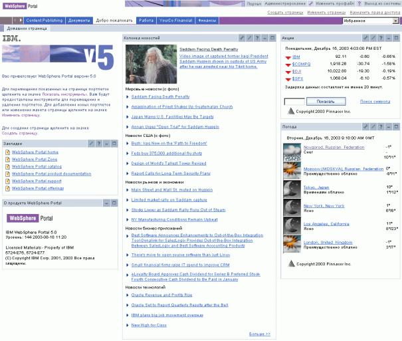Open the Избранное dropdown
The height and width of the screenshot is (341, 402).
(x=395, y=21)
